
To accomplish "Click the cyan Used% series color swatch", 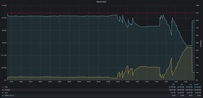I will click(x=3, y=96).
